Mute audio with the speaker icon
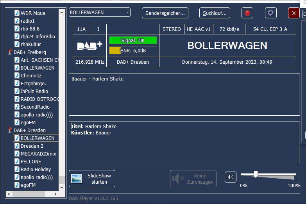 pos(230,177)
